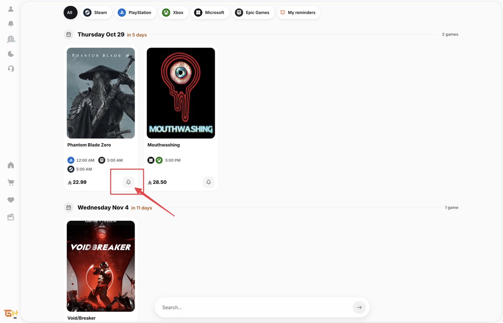Set reminder bell for Phantom Blade Zero
Viewport: 503px width, 323px height.
click(128, 182)
